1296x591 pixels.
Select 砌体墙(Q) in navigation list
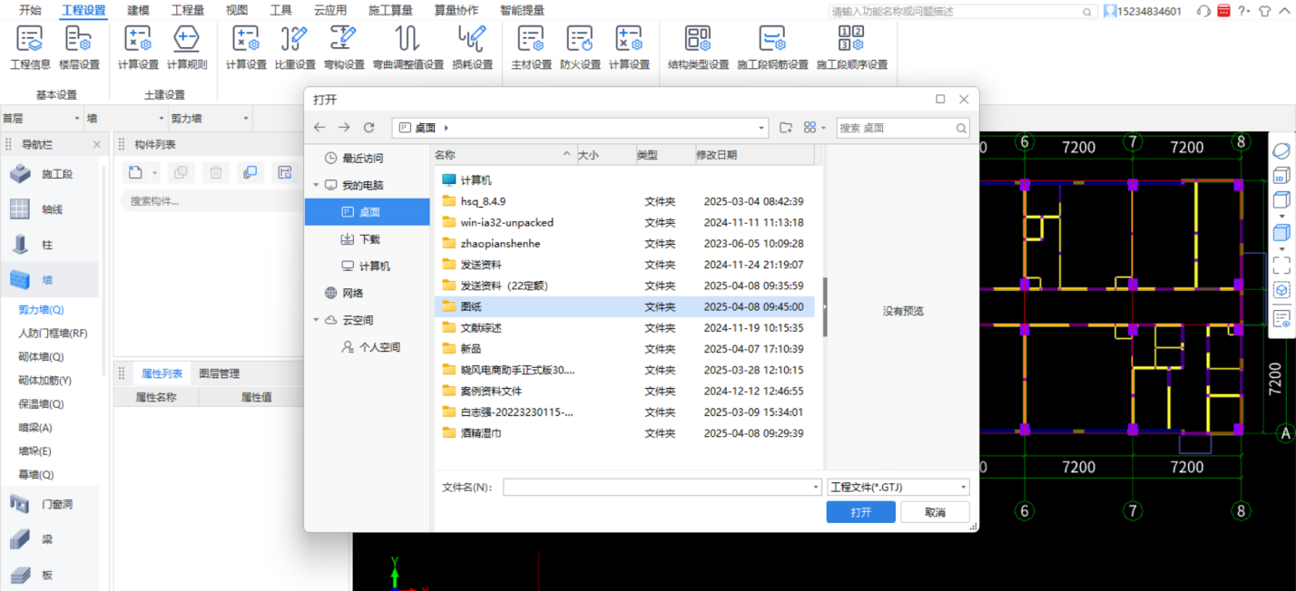click(x=41, y=357)
